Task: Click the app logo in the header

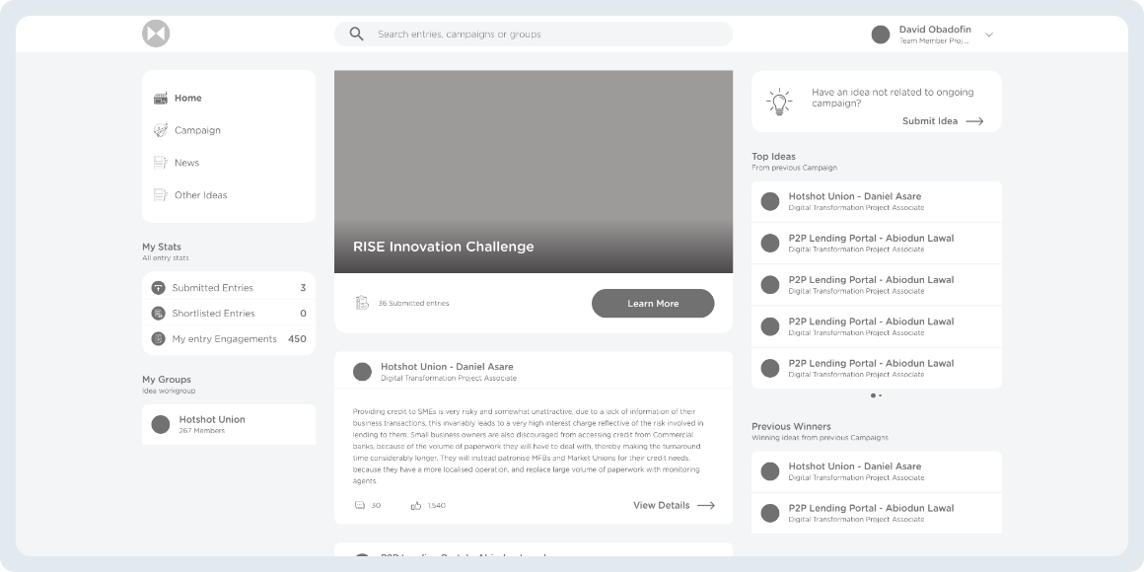Action: 156,34
